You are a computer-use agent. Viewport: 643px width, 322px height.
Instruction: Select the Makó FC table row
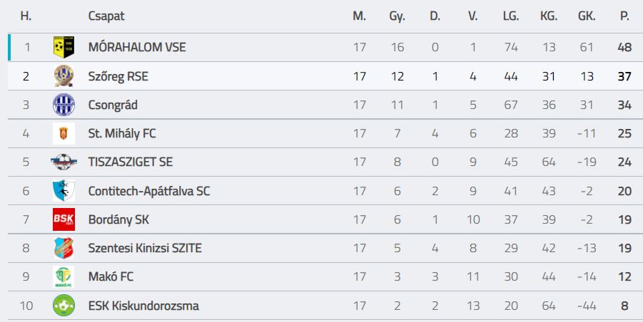pos(321,276)
